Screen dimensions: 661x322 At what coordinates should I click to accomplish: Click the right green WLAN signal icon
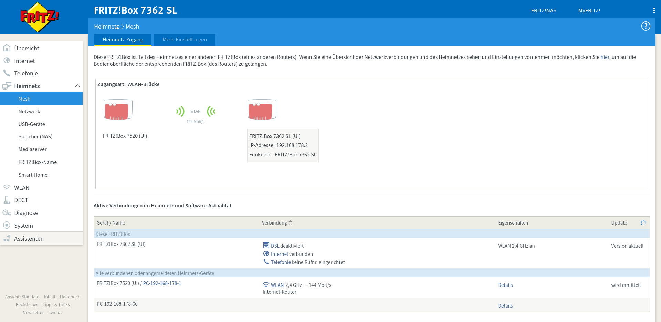tap(211, 111)
